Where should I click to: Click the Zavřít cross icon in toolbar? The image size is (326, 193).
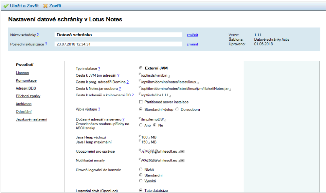tap(46, 6)
